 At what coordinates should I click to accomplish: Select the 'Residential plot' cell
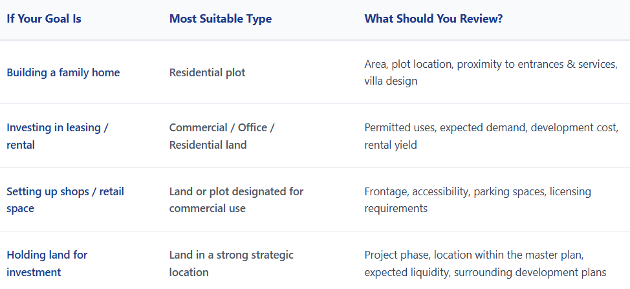point(207,72)
